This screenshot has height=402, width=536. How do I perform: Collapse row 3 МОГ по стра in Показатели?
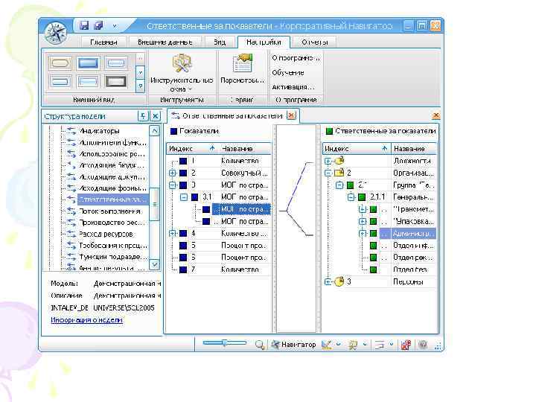pyautogui.click(x=173, y=185)
